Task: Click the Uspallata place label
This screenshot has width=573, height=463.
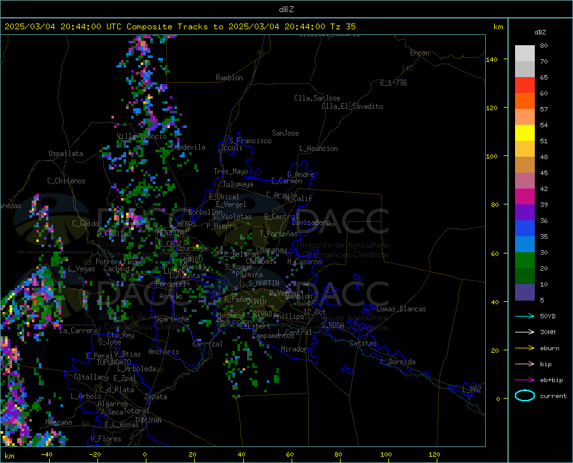Action: (66, 153)
